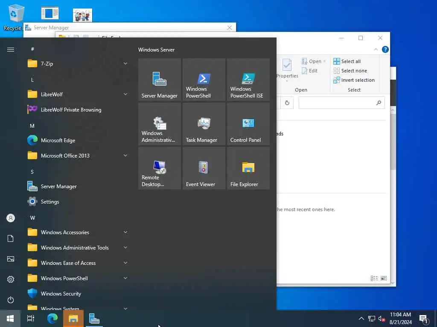437x327 pixels.
Task: Click Invert selection in File Explorer ribbon
Action: [x=354, y=80]
